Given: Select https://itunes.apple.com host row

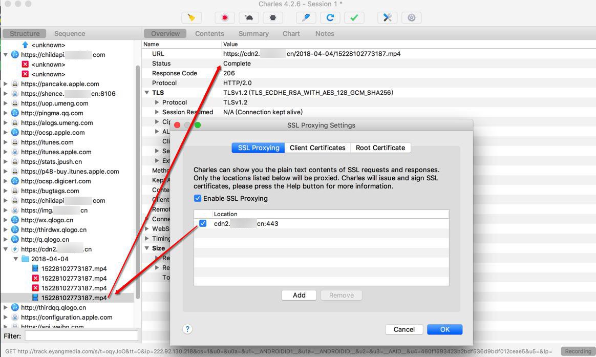Looking at the screenshot, I should pos(56,152).
